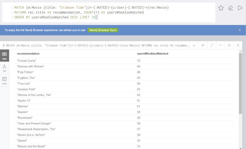The image size is (246, 149).
Task: Select "Silence of the Lambs, The" cell
Action: click(34, 95)
